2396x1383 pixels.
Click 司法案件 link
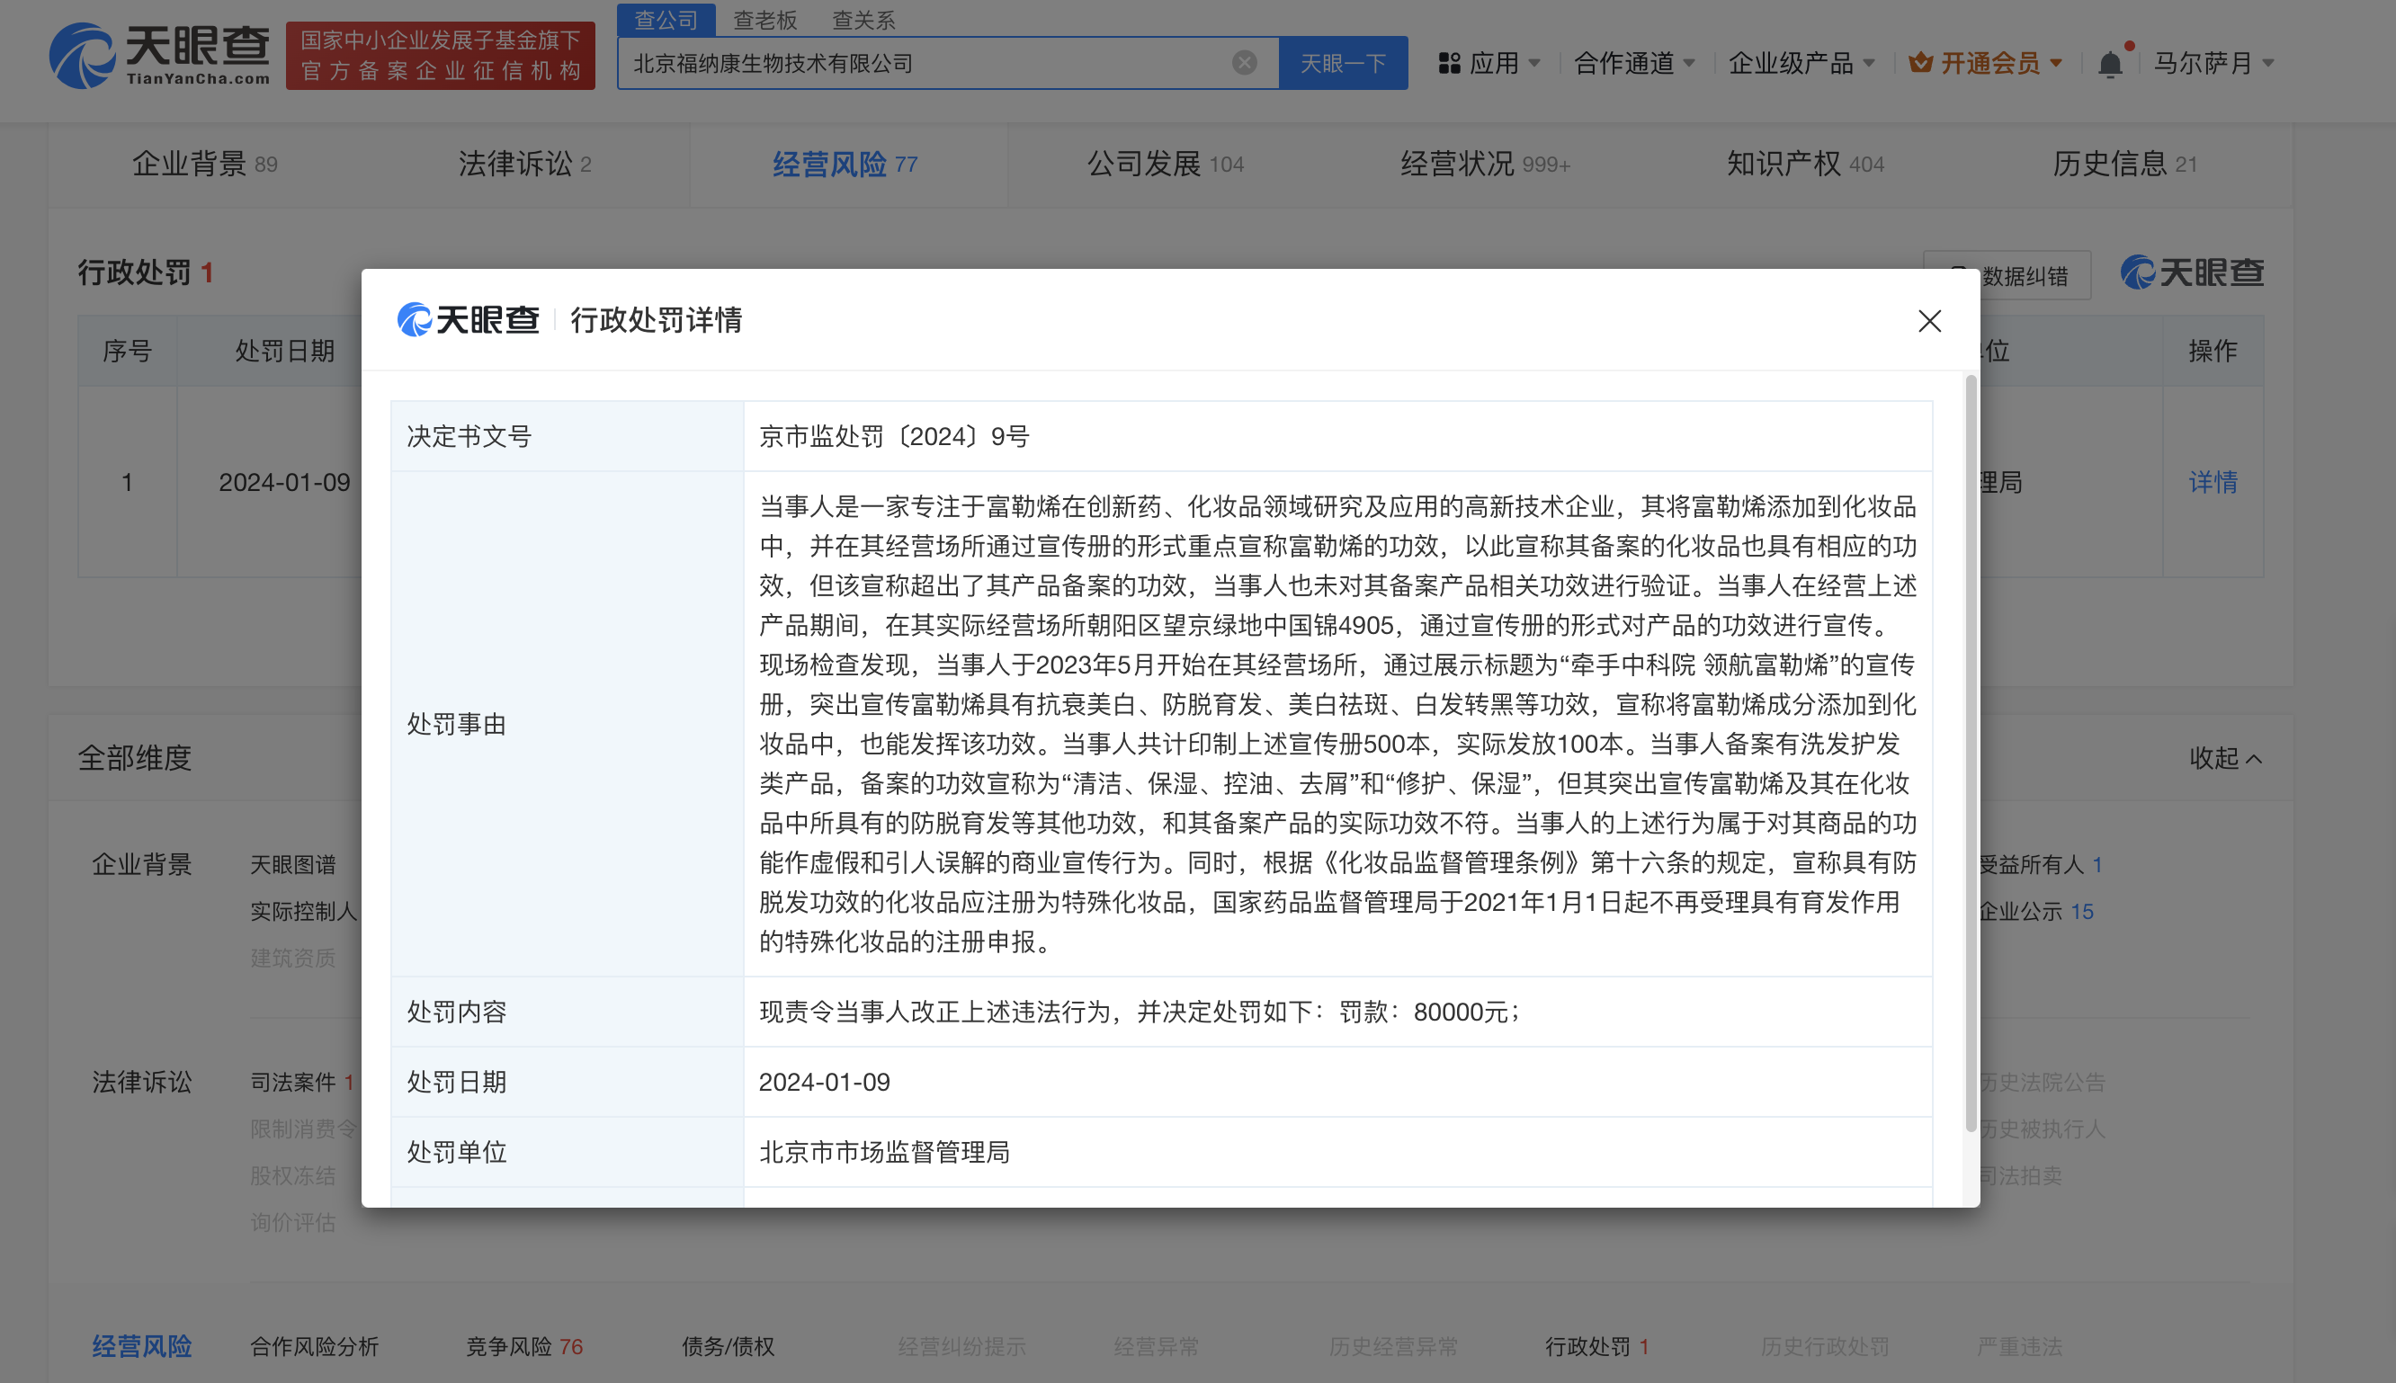302,1082
